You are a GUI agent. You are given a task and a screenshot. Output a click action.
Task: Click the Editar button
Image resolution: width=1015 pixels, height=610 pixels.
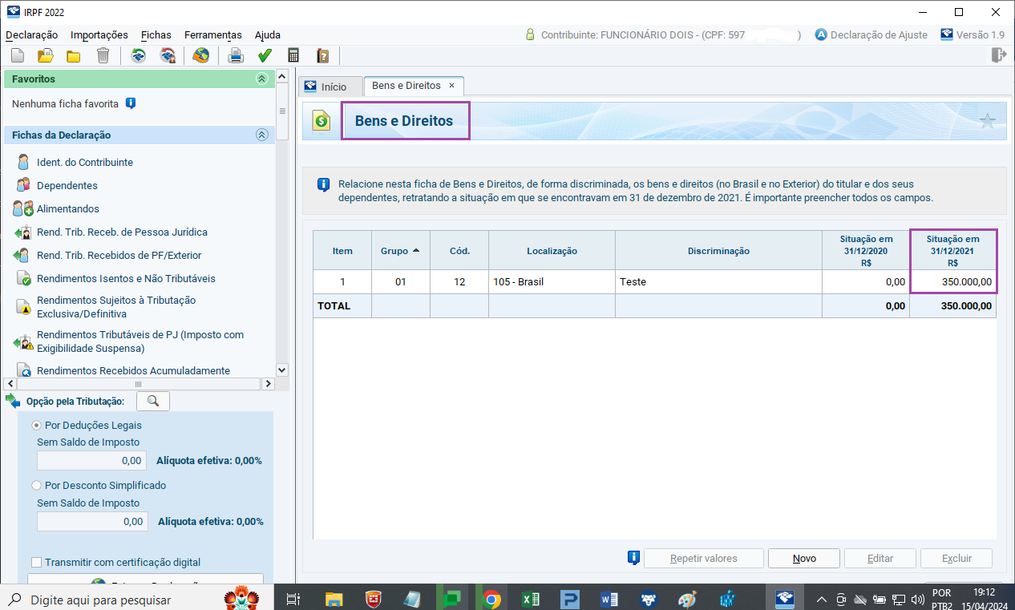click(x=880, y=558)
